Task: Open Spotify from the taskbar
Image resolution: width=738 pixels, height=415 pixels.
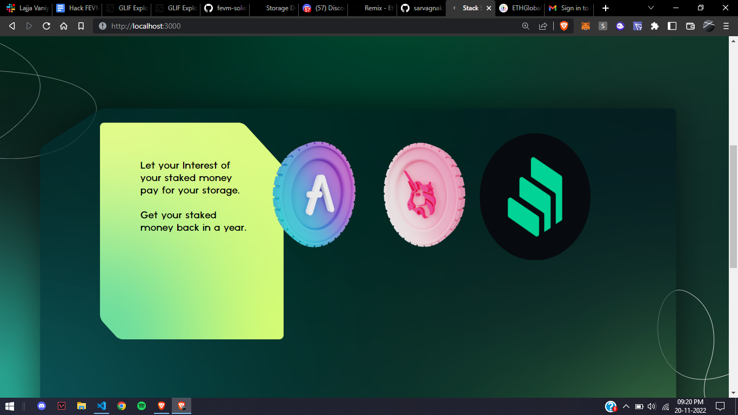Action: tap(142, 406)
